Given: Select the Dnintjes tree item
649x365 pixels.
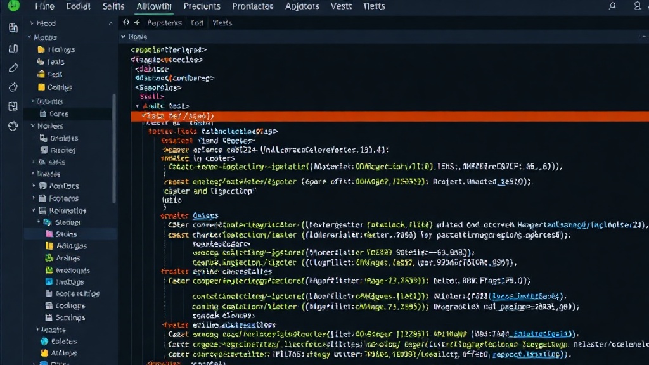Looking at the screenshot, I should pos(64,138).
